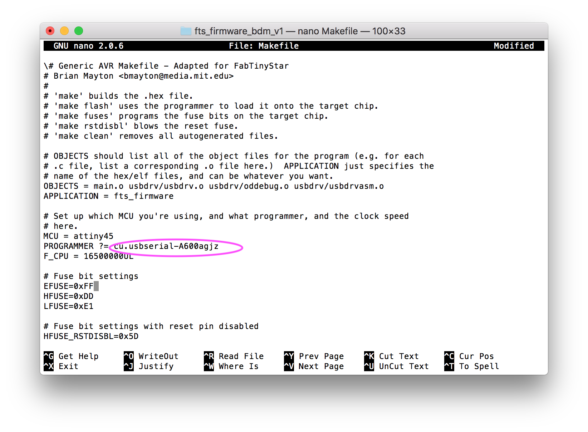Image resolution: width=588 pixels, height=432 pixels.
Task: Click the ^X Exit shortcut
Action: tap(61, 366)
